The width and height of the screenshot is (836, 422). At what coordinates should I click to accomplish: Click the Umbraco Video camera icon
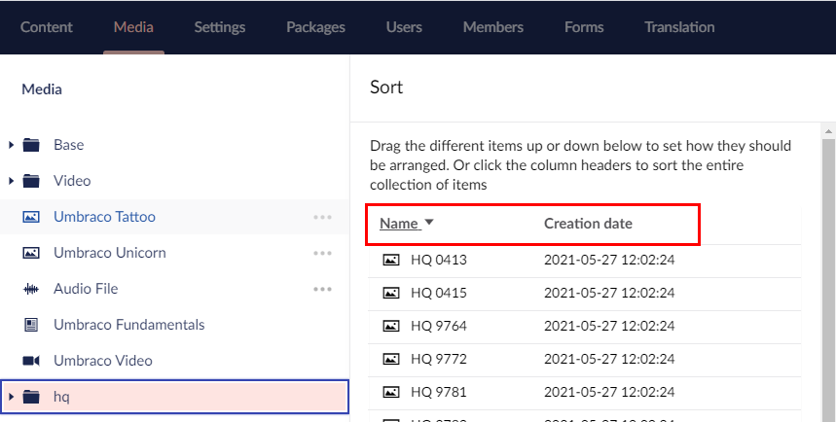click(31, 361)
